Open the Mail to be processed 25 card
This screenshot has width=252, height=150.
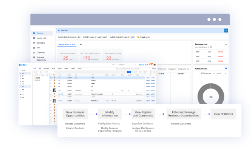(x=68, y=56)
